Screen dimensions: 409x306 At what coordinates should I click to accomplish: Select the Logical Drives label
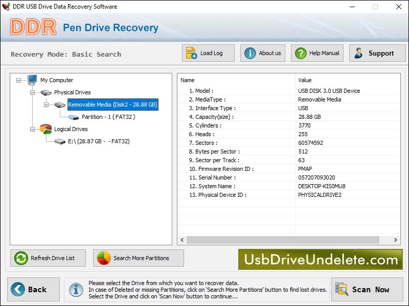tap(71, 129)
